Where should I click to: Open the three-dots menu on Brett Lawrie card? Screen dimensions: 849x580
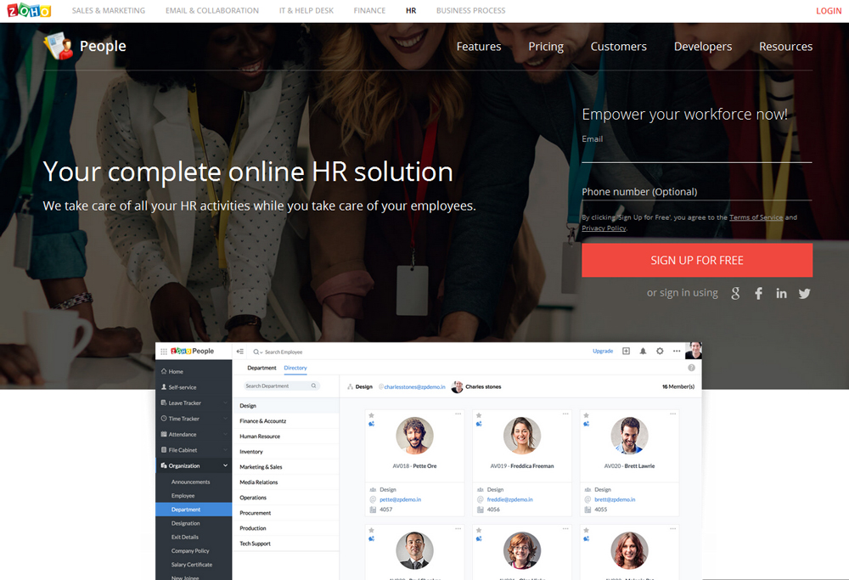click(673, 414)
